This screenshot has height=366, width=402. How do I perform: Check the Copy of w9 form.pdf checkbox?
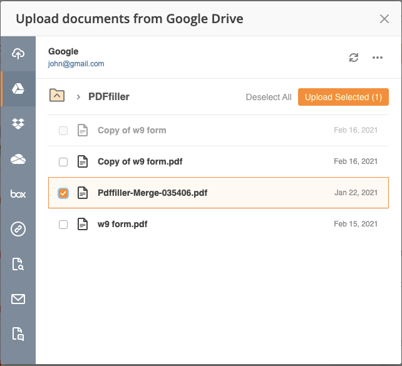point(63,162)
